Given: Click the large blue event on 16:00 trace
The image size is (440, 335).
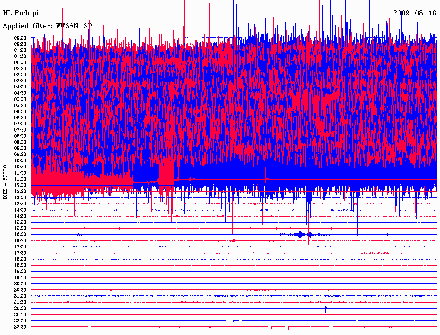Looking at the screenshot, I should (301, 234).
